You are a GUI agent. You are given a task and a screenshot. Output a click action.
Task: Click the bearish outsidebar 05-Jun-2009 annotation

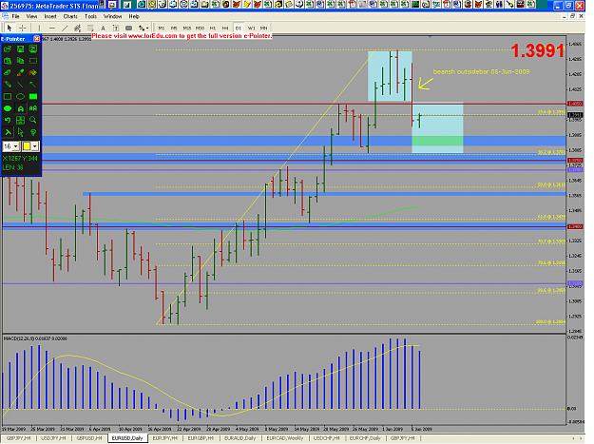[x=481, y=71]
